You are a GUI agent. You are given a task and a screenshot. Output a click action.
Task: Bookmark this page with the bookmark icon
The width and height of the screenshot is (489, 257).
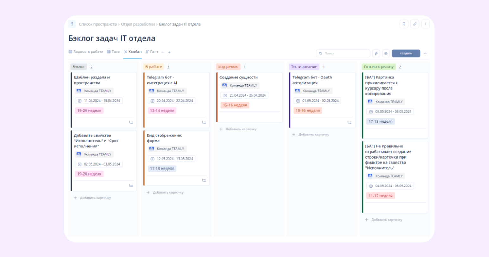pyautogui.click(x=404, y=24)
